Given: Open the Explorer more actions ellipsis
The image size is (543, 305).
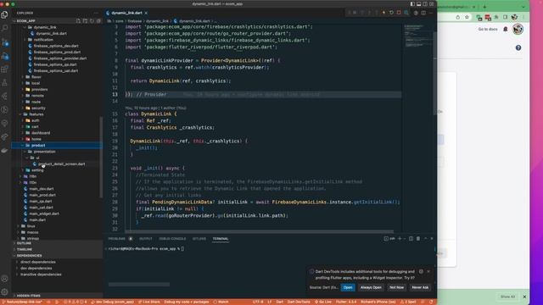Looking at the screenshot, I should point(96,13).
